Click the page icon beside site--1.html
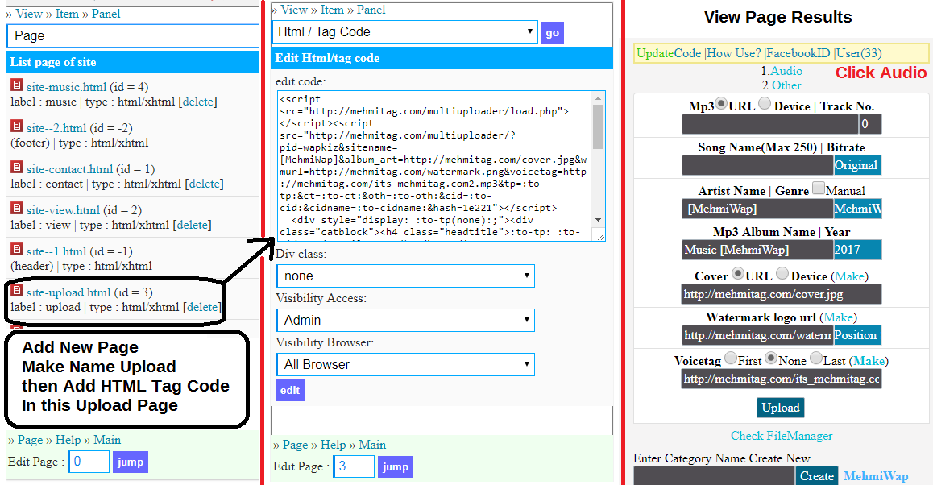The width and height of the screenshot is (933, 485). tap(16, 249)
